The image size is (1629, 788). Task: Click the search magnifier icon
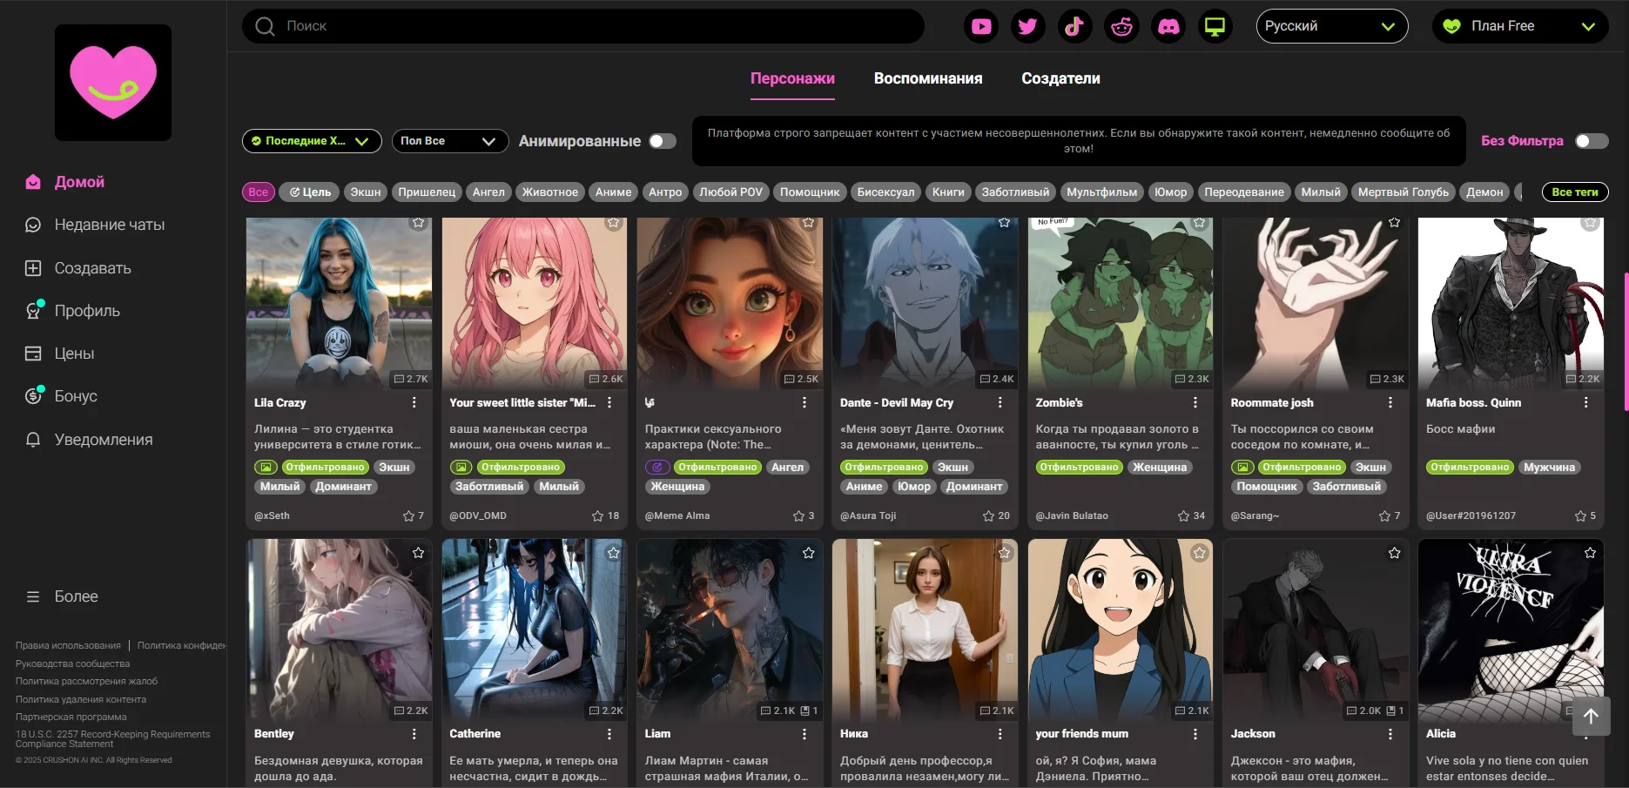265,26
